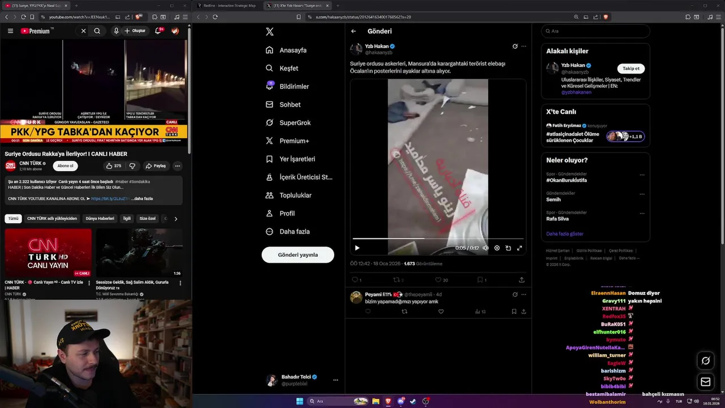Image resolution: width=725 pixels, height=408 pixels.
Task: Open Profil in X sidebar
Action: pos(280,213)
